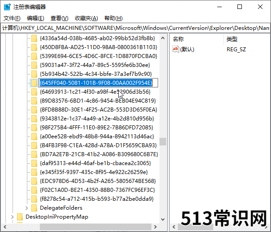Click folder icon of {B4FB3F98-C1EA-428d-A78A-D1F5659CBA93}
This screenshot has width=271, height=232.
tap(34, 145)
